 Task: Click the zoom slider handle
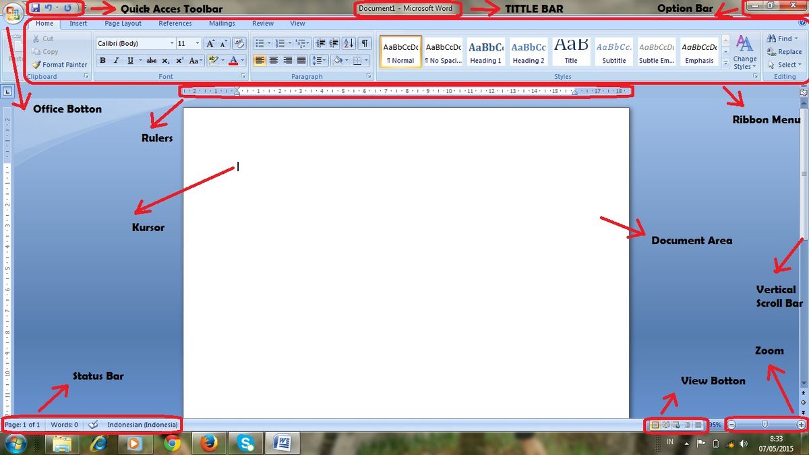point(765,425)
